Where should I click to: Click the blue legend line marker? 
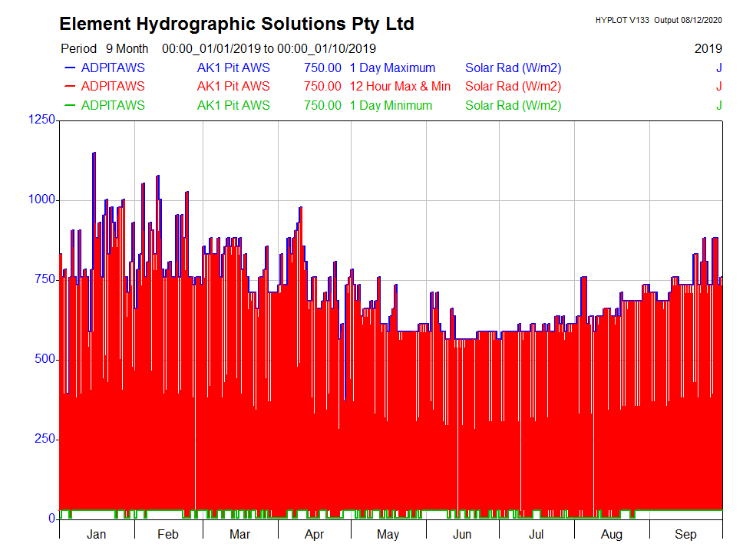coord(69,68)
